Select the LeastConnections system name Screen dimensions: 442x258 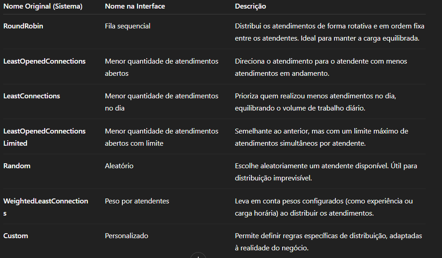tap(32, 96)
